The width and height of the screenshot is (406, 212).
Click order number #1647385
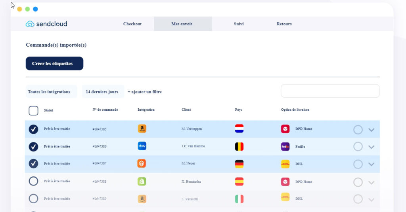pos(100,129)
